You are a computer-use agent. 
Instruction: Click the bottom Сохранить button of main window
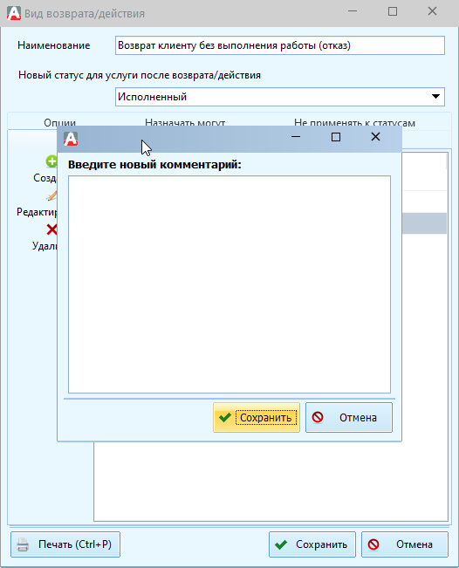312,544
